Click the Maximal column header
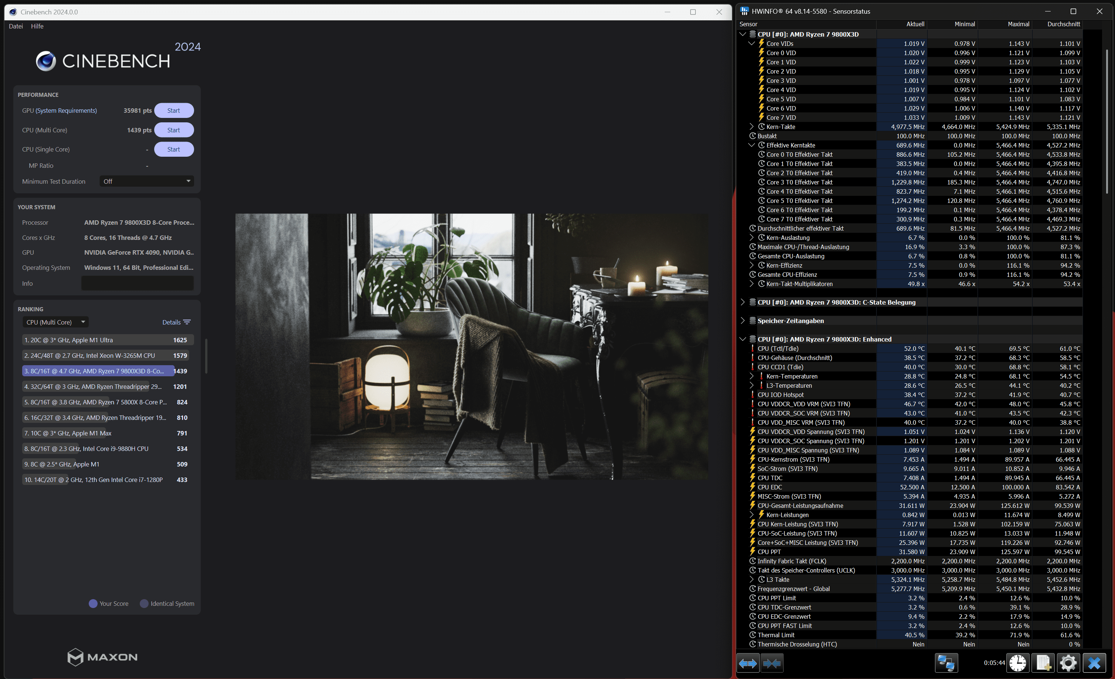 (x=1018, y=24)
